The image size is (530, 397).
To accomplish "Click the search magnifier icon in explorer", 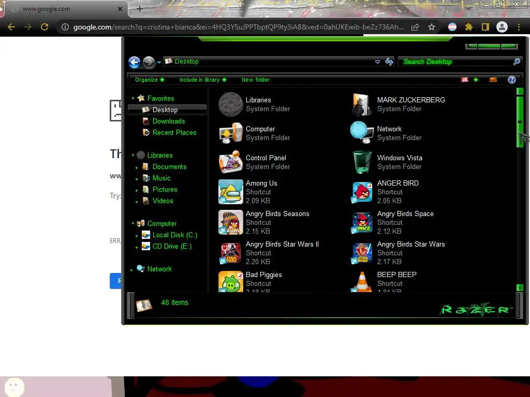I will click(x=517, y=62).
